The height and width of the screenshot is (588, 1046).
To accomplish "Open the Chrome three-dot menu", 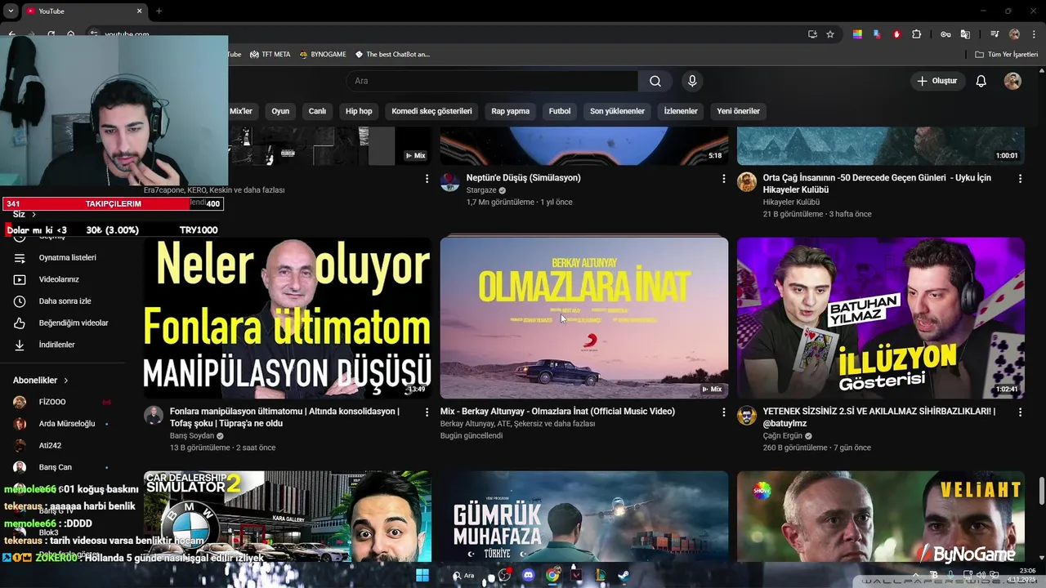I will [1033, 34].
